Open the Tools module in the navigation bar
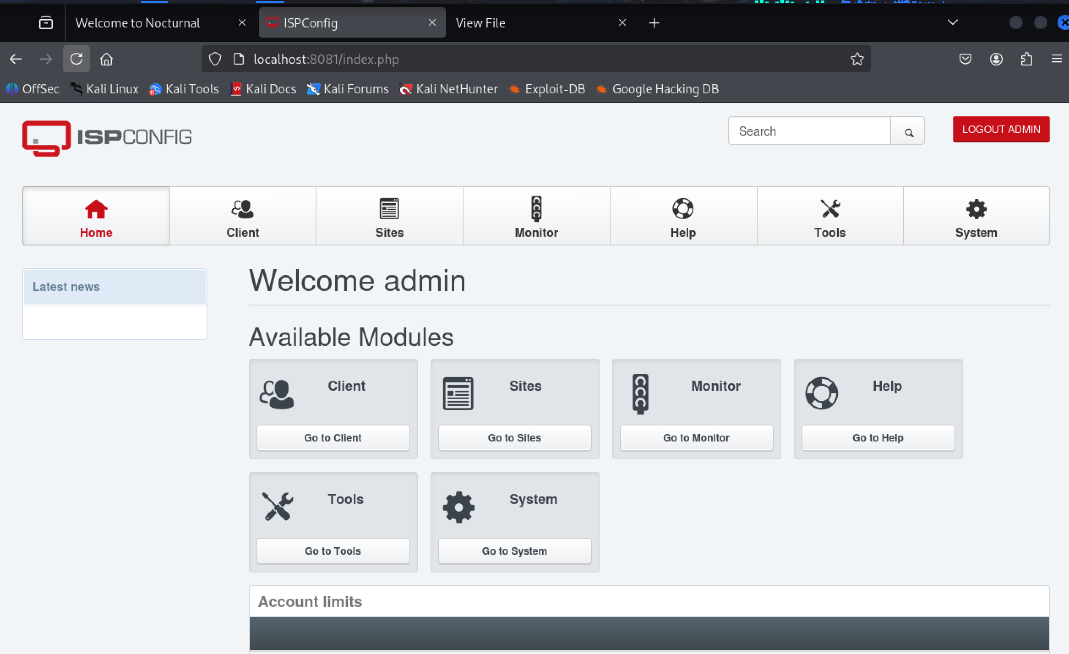 [x=829, y=216]
